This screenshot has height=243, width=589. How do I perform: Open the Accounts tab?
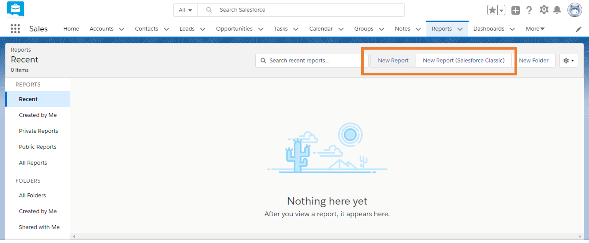click(x=102, y=29)
